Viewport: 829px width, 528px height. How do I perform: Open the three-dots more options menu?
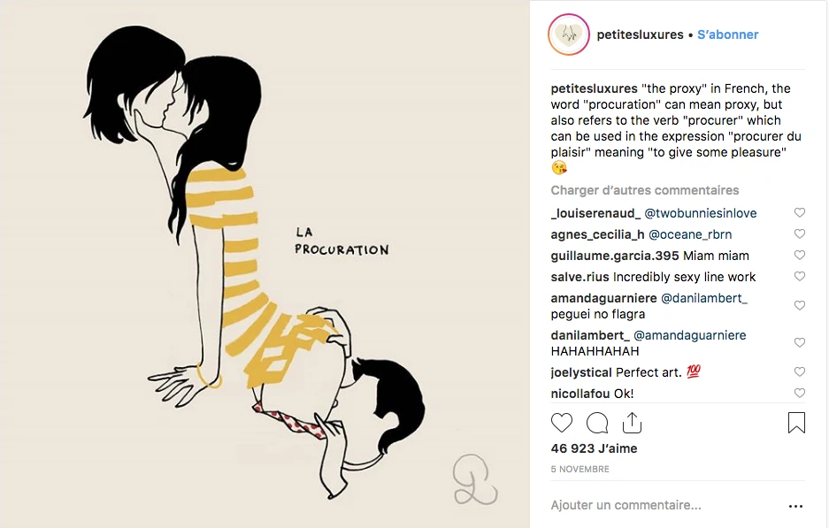tap(795, 506)
